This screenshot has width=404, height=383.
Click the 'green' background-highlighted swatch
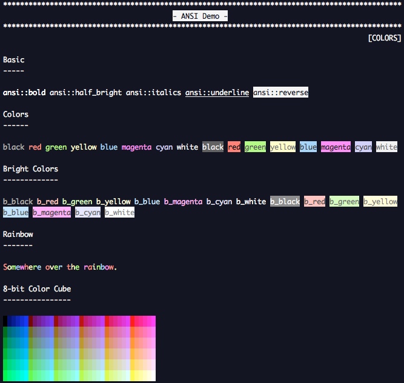click(x=256, y=147)
